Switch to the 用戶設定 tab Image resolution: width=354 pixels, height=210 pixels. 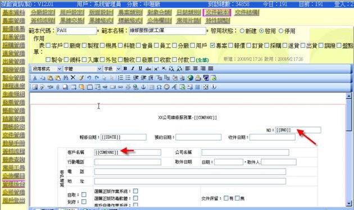tap(72, 13)
